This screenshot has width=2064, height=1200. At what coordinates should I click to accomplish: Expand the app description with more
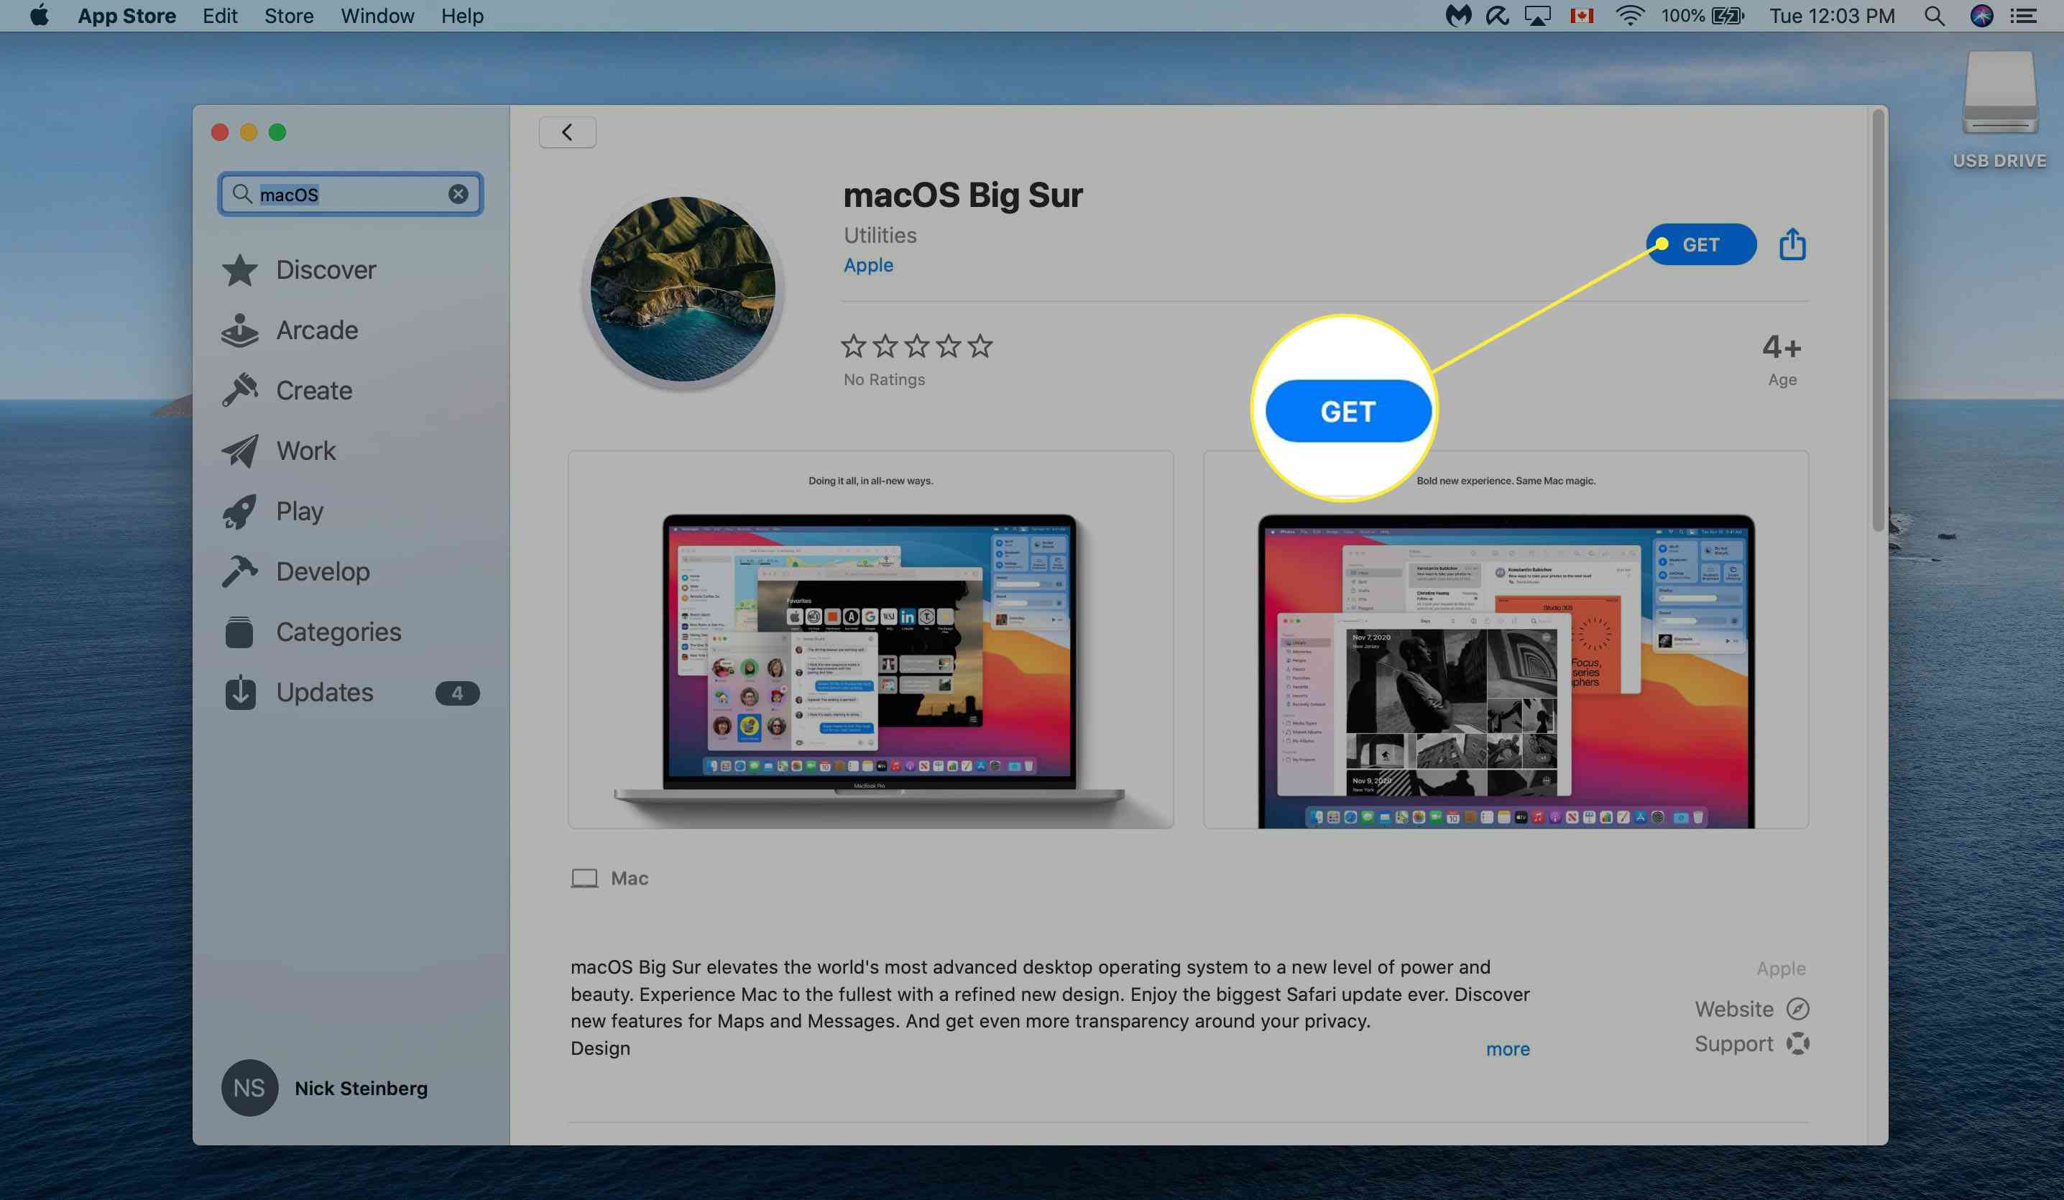[x=1508, y=1047]
